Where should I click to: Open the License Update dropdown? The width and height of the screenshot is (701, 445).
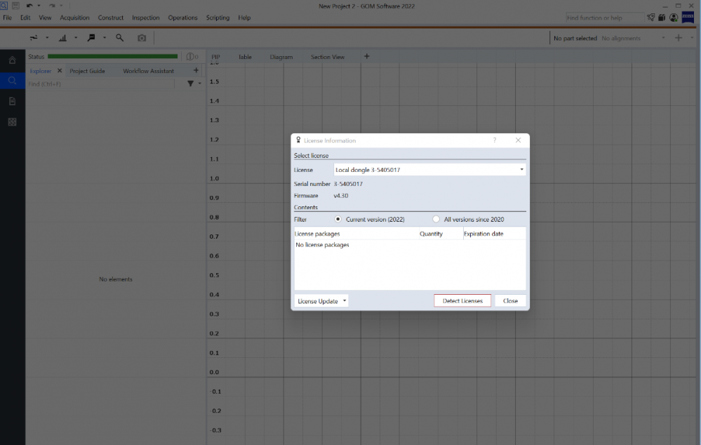(321, 301)
